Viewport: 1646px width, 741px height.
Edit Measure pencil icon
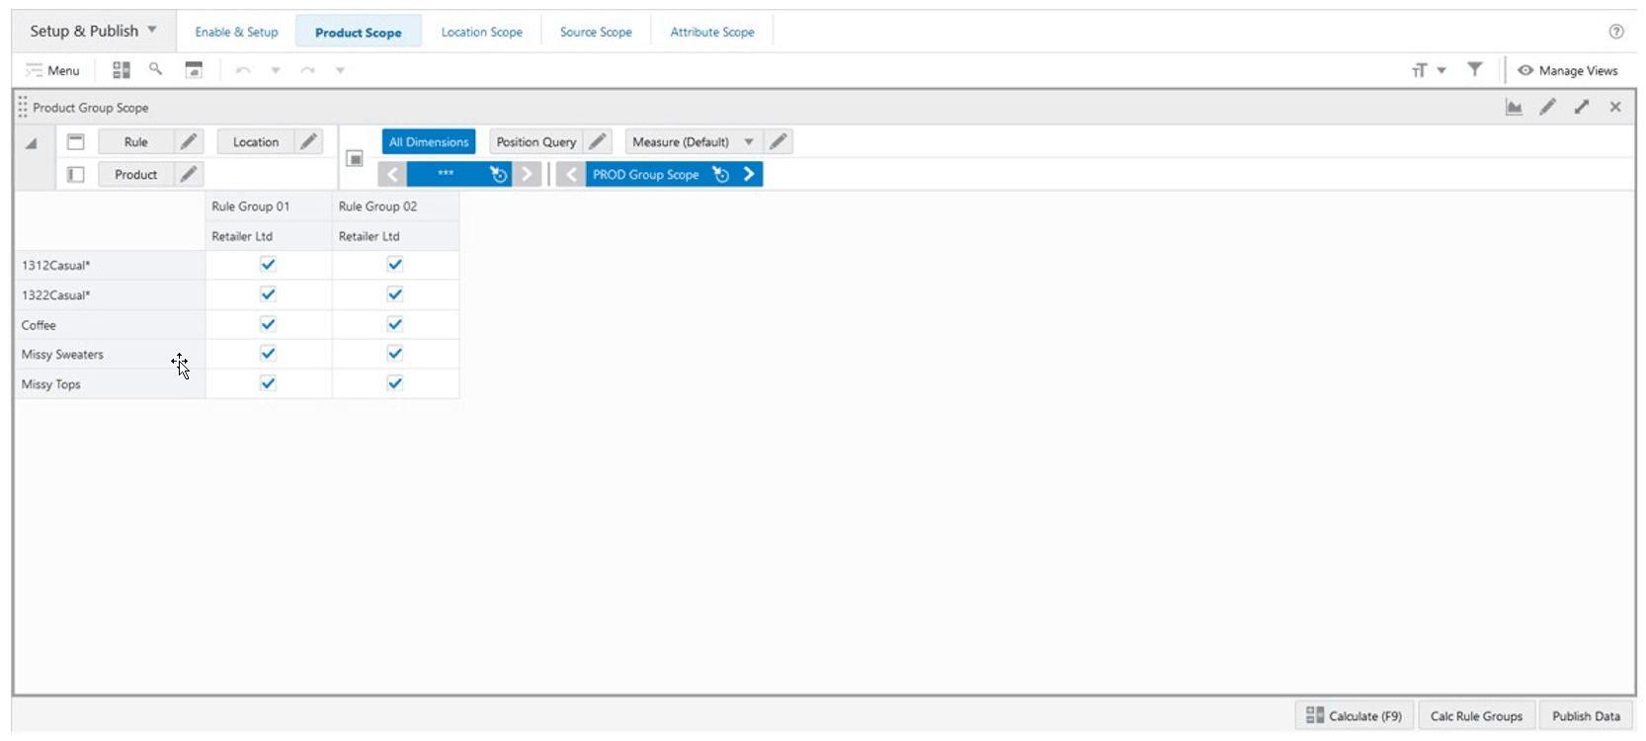click(x=779, y=142)
